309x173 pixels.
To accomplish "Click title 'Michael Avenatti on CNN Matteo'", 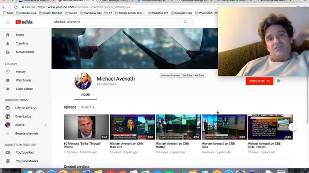I will 172,145.
